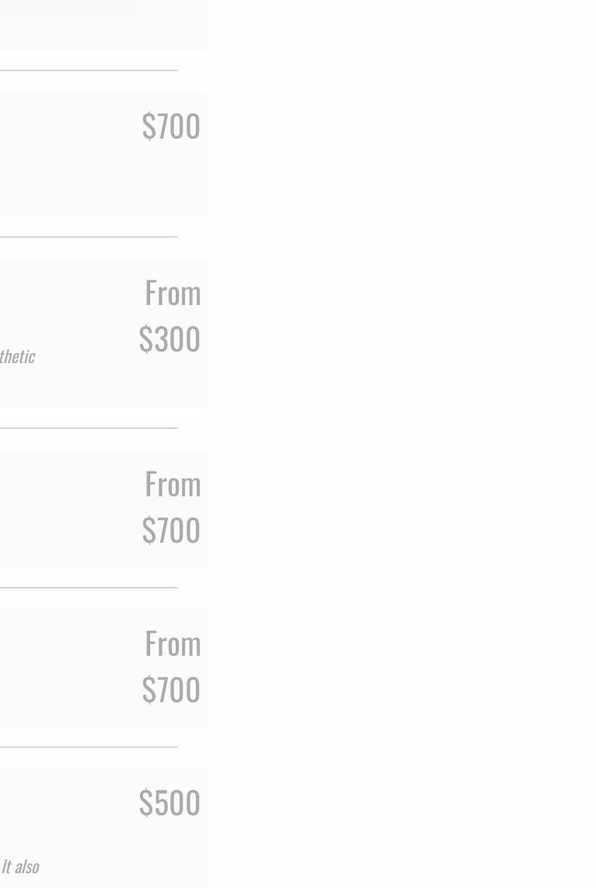The height and width of the screenshot is (888, 596).
Task: Click empty space beneath the standalone $700 price
Action: pos(155,186)
